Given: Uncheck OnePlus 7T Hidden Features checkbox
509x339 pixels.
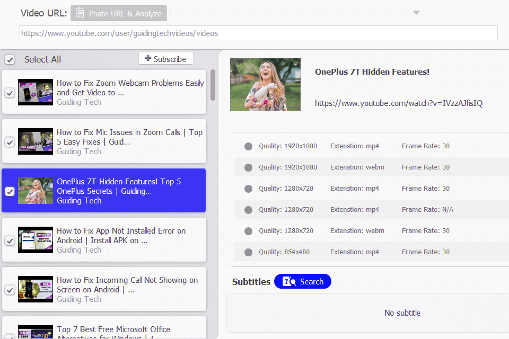Looking at the screenshot, I should (10, 191).
